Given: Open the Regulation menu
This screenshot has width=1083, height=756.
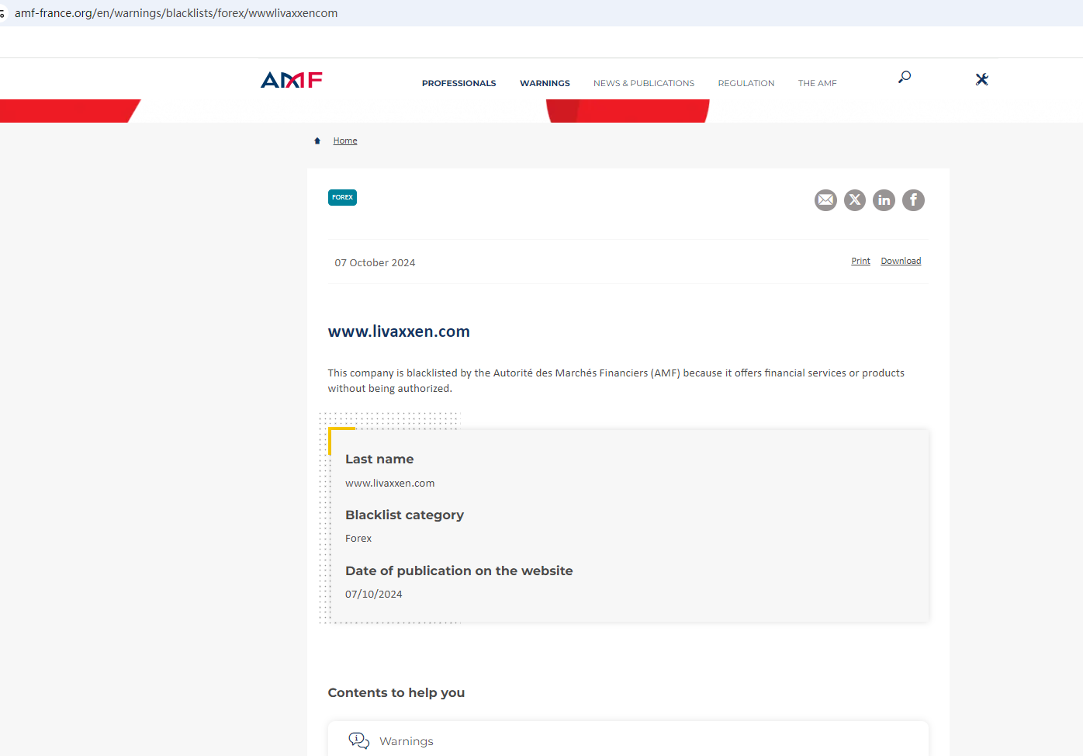Looking at the screenshot, I should pos(746,83).
